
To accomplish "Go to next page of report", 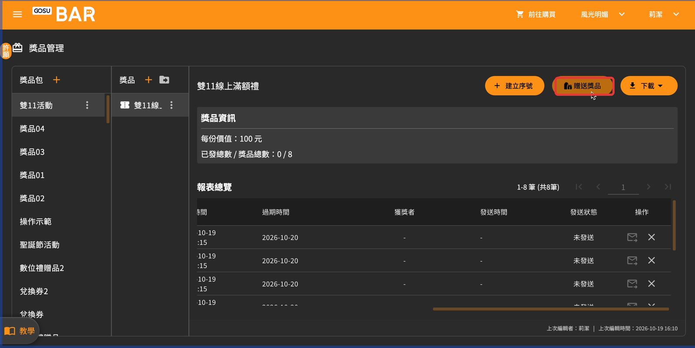I will coord(649,187).
